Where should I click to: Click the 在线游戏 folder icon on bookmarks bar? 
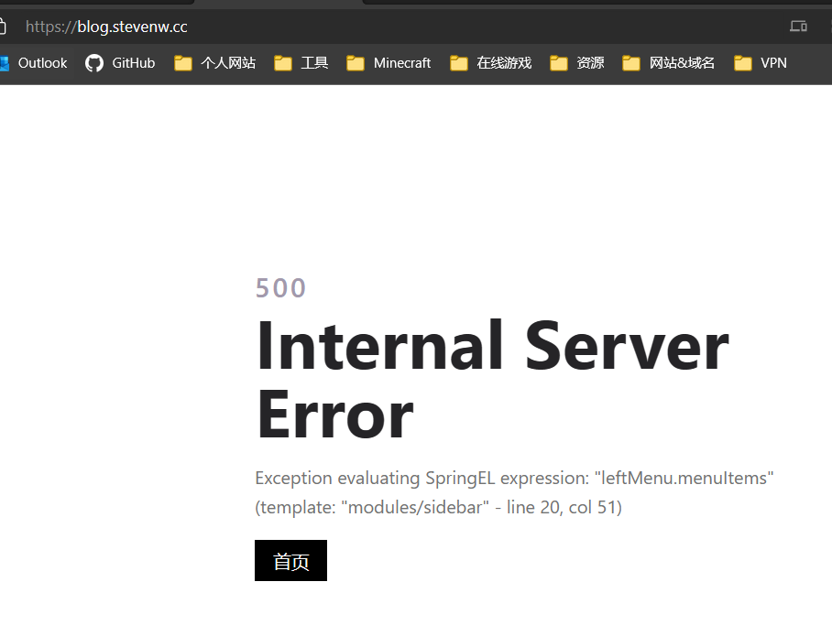pos(459,63)
